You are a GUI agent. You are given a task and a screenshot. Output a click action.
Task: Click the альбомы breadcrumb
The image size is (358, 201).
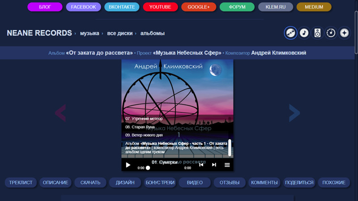point(152,33)
